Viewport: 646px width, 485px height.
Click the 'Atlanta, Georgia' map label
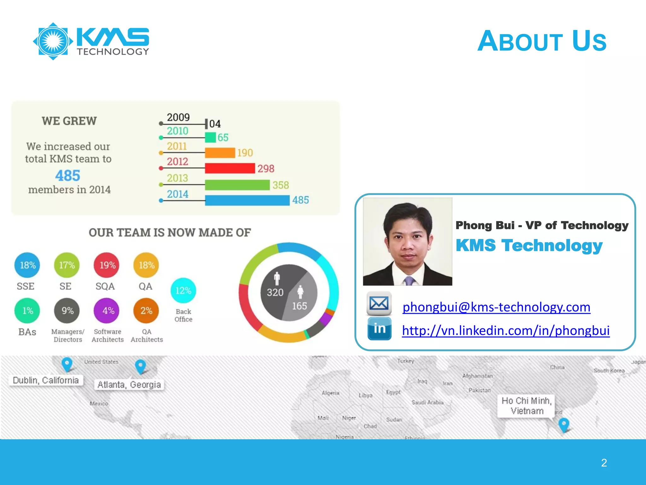click(x=129, y=385)
